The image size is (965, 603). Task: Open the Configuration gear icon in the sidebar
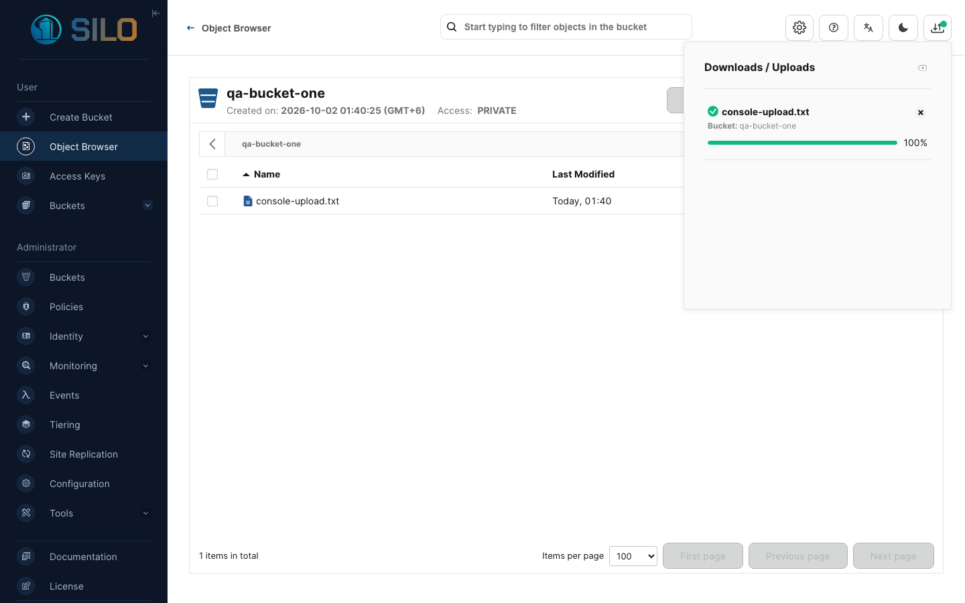click(x=26, y=483)
